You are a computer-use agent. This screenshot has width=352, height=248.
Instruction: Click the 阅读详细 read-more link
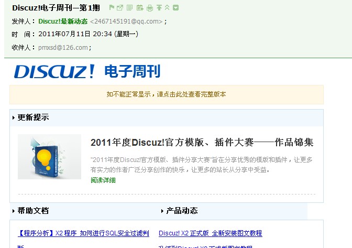pos(103,180)
